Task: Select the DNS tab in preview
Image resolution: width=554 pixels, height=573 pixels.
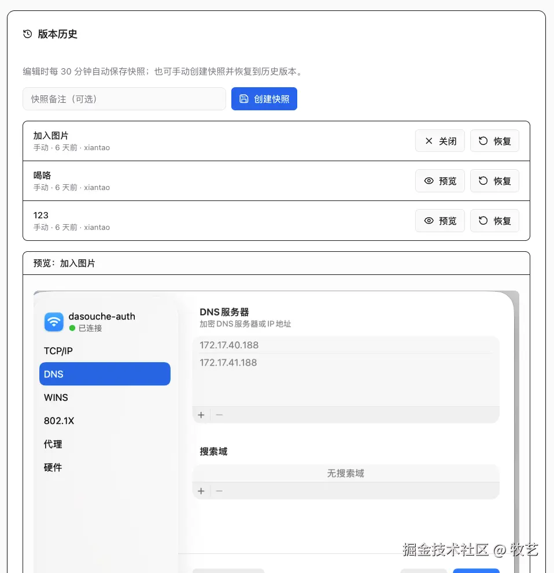Action: [x=105, y=374]
